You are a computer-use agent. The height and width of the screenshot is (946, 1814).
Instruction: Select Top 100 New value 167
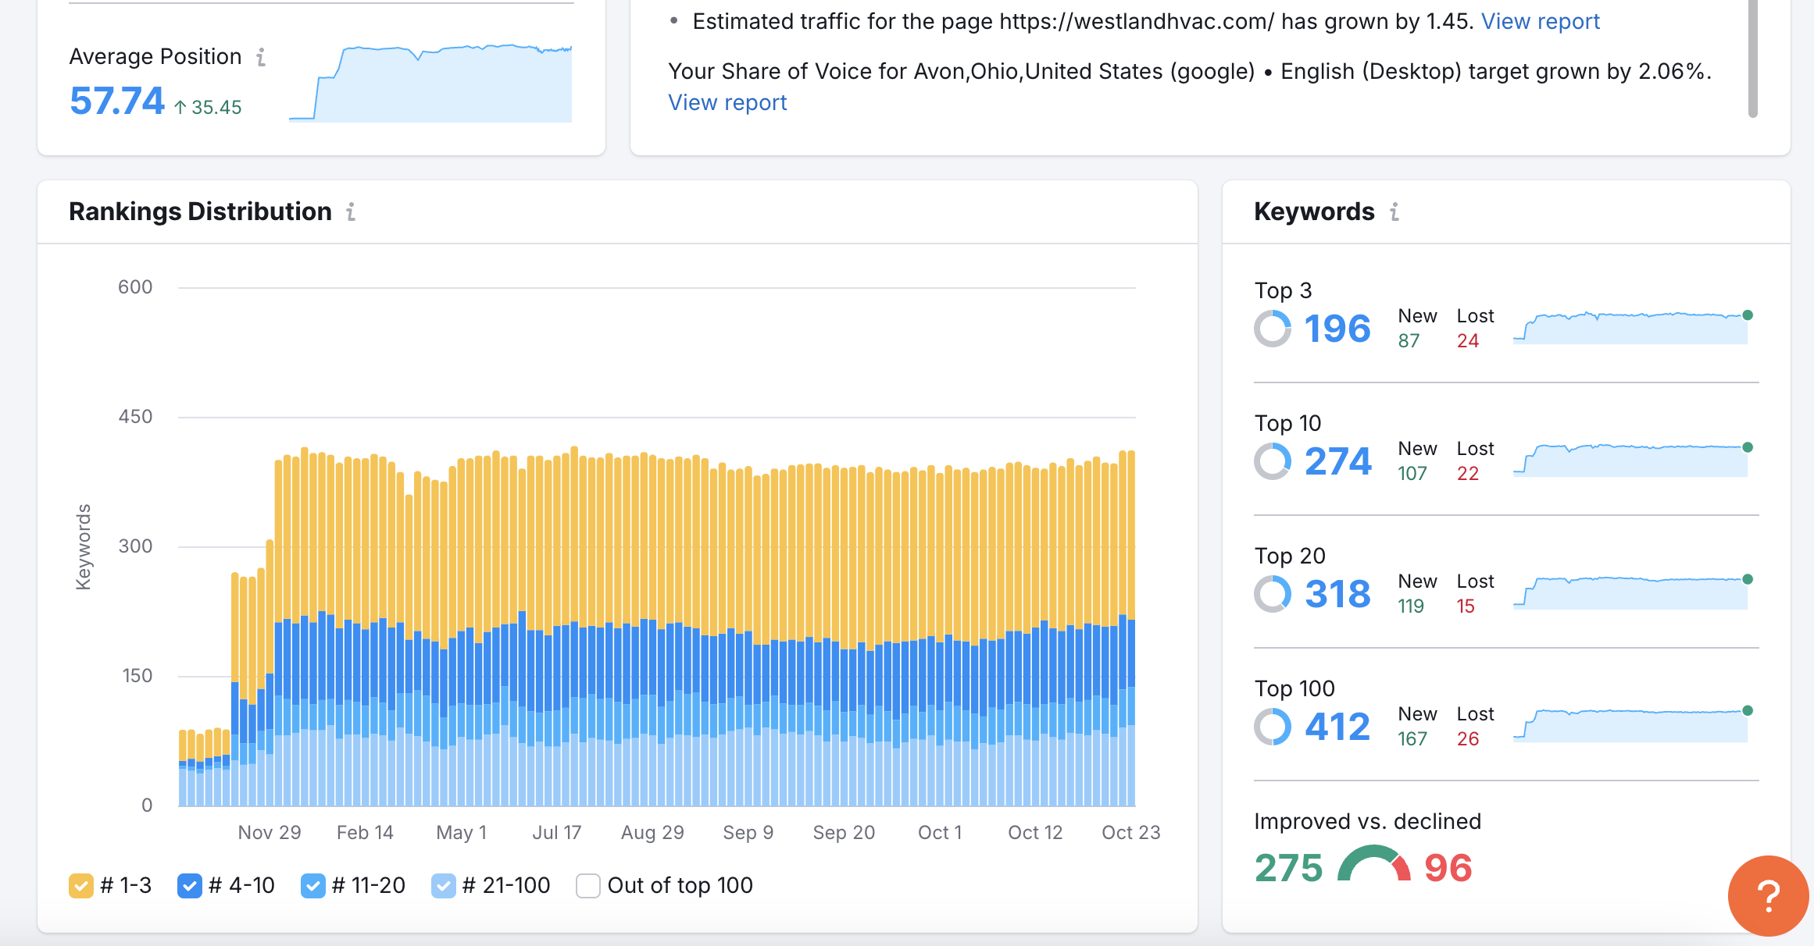(1412, 739)
